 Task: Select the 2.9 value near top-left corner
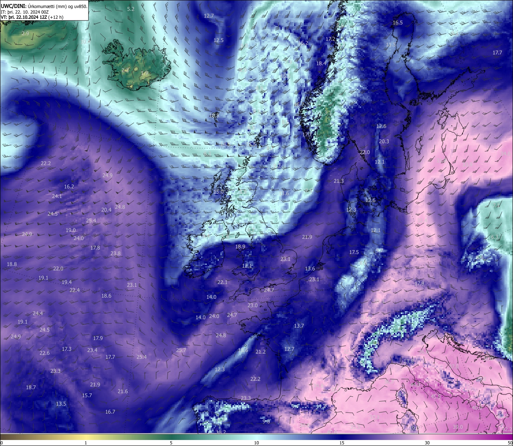[25, 33]
